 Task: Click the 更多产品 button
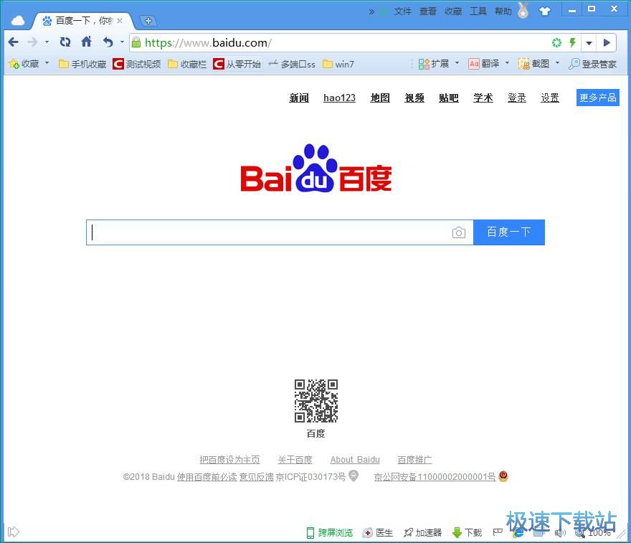point(597,98)
